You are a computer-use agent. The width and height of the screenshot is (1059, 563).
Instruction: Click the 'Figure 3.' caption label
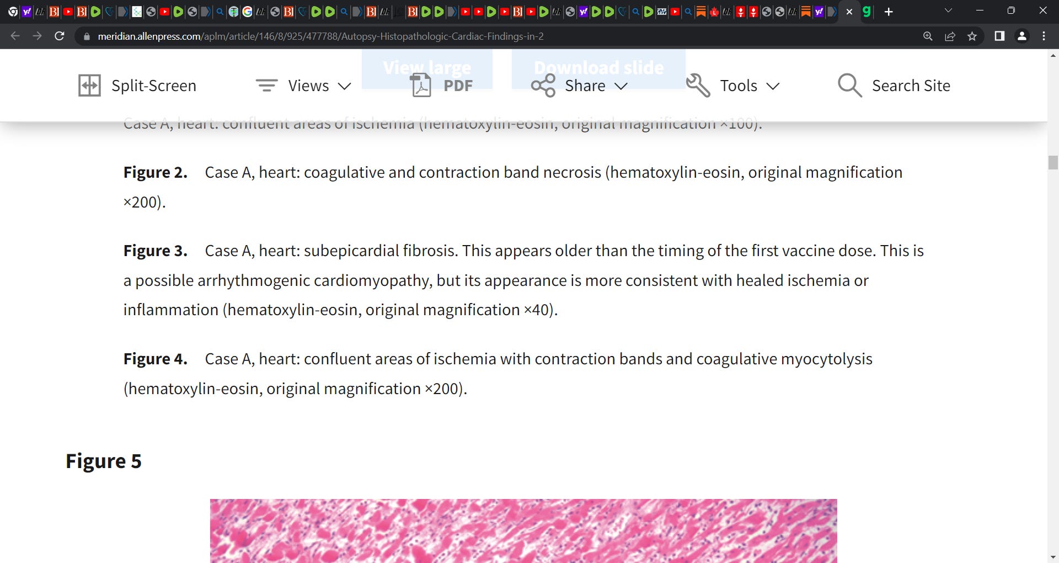point(156,251)
